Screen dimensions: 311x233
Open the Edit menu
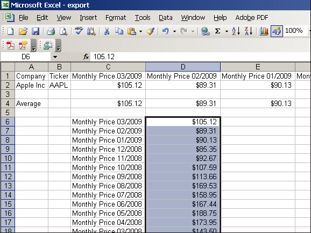point(43,18)
